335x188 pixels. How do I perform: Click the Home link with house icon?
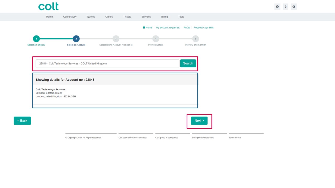(x=147, y=27)
